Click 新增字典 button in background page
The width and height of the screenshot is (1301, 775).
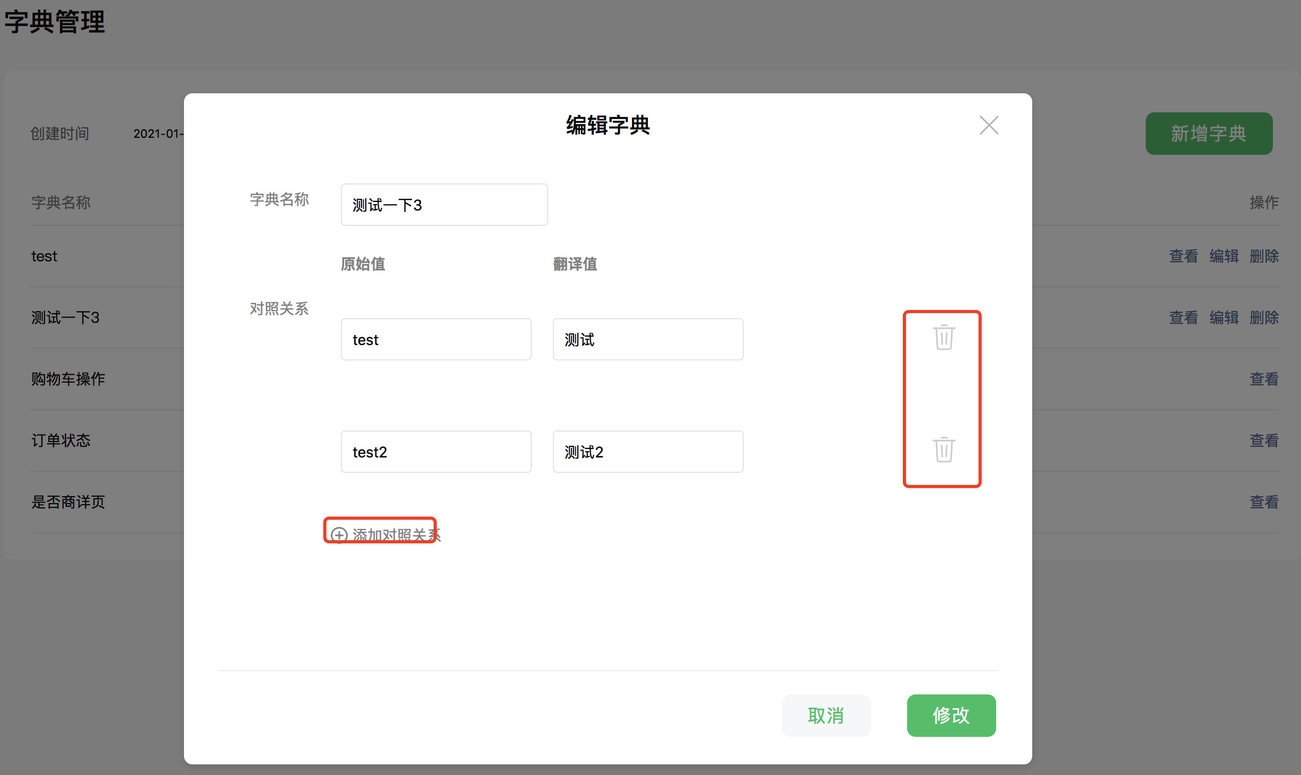[1209, 134]
